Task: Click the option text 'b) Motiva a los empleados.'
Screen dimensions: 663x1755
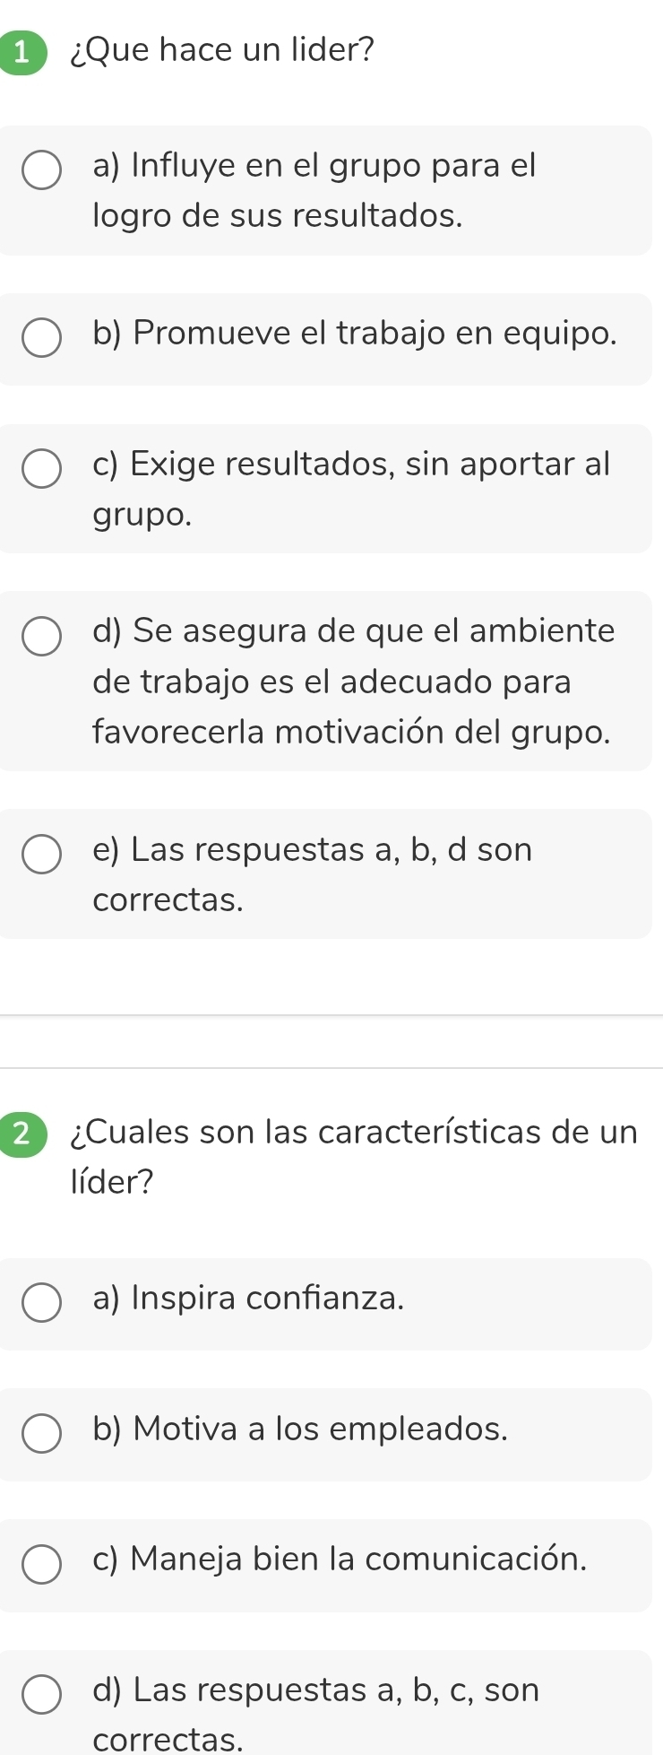Action: [300, 1429]
